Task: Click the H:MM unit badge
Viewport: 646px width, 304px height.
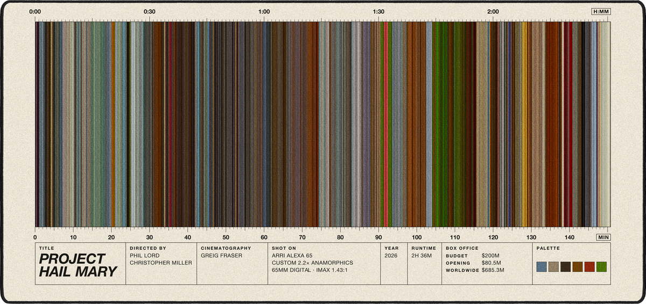Action: click(601, 11)
